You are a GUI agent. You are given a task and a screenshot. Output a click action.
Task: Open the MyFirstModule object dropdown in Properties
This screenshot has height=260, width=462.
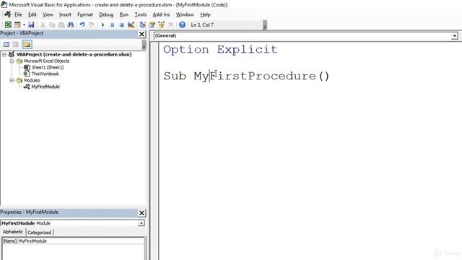click(141, 223)
